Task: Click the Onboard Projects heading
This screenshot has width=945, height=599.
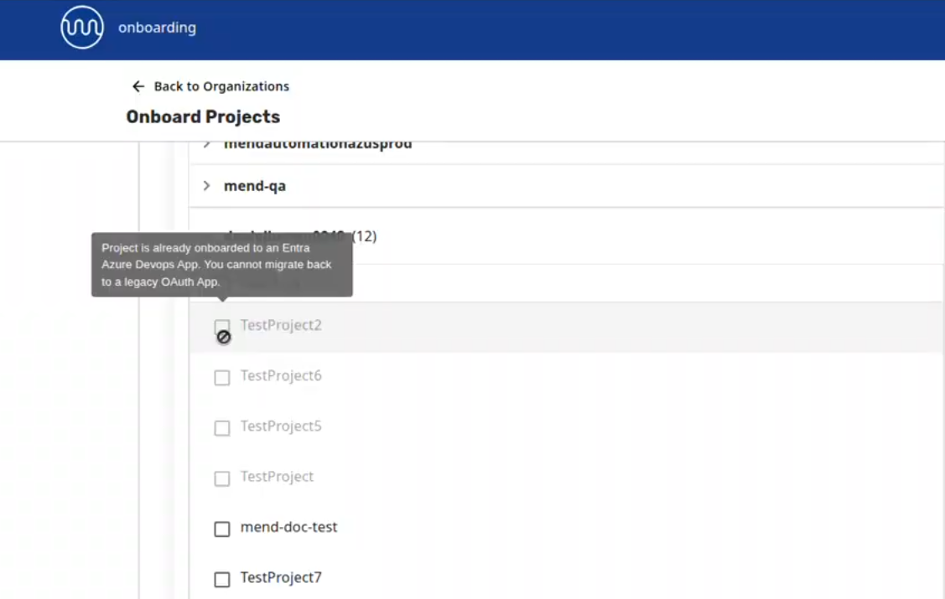Action: pyautogui.click(x=203, y=116)
